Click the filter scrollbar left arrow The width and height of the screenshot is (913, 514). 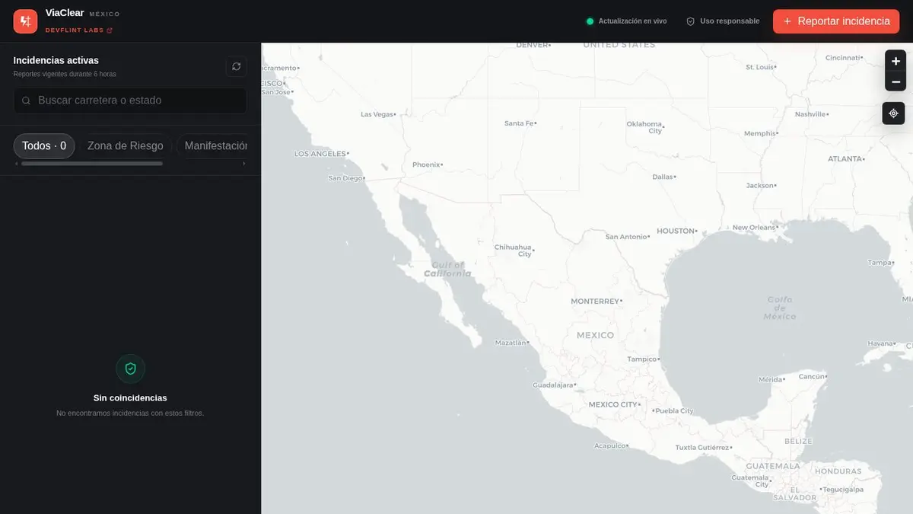click(x=17, y=163)
